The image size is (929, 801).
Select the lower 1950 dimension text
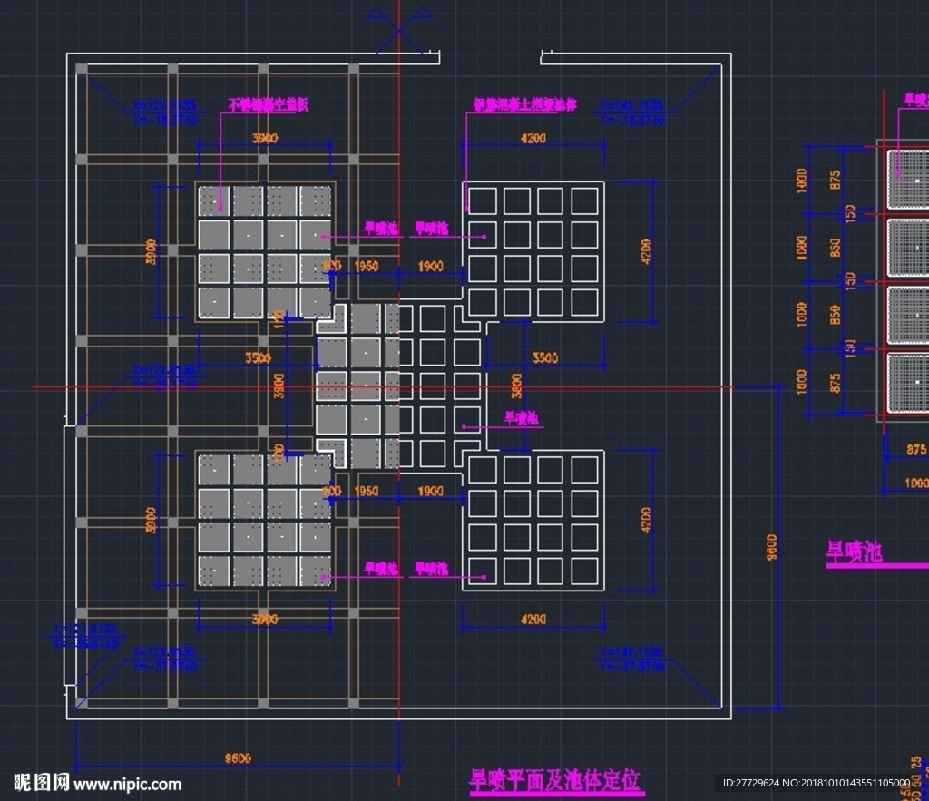(367, 491)
